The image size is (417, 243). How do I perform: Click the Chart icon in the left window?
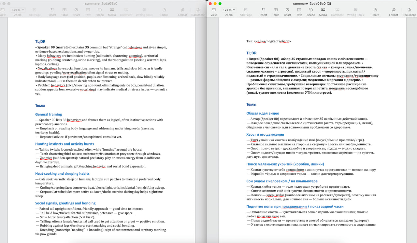coord(76,10)
